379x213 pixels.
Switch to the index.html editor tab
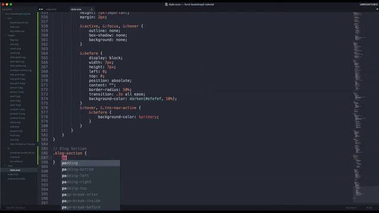click(51, 9)
